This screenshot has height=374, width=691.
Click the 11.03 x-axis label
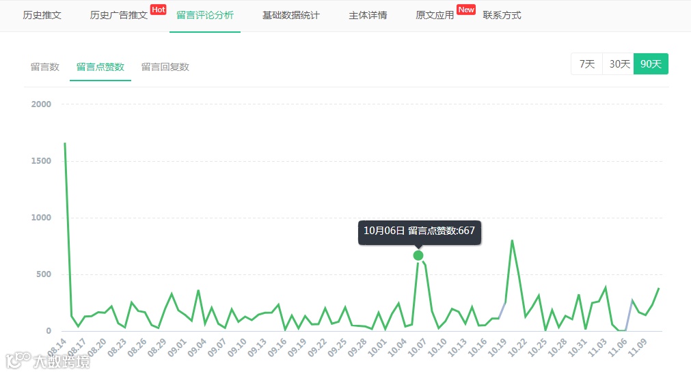pos(597,347)
